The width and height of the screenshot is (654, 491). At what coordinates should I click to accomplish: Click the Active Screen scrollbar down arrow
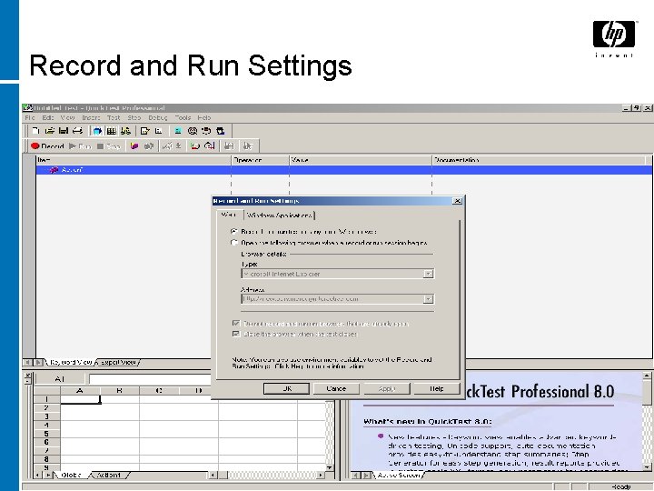[647, 466]
